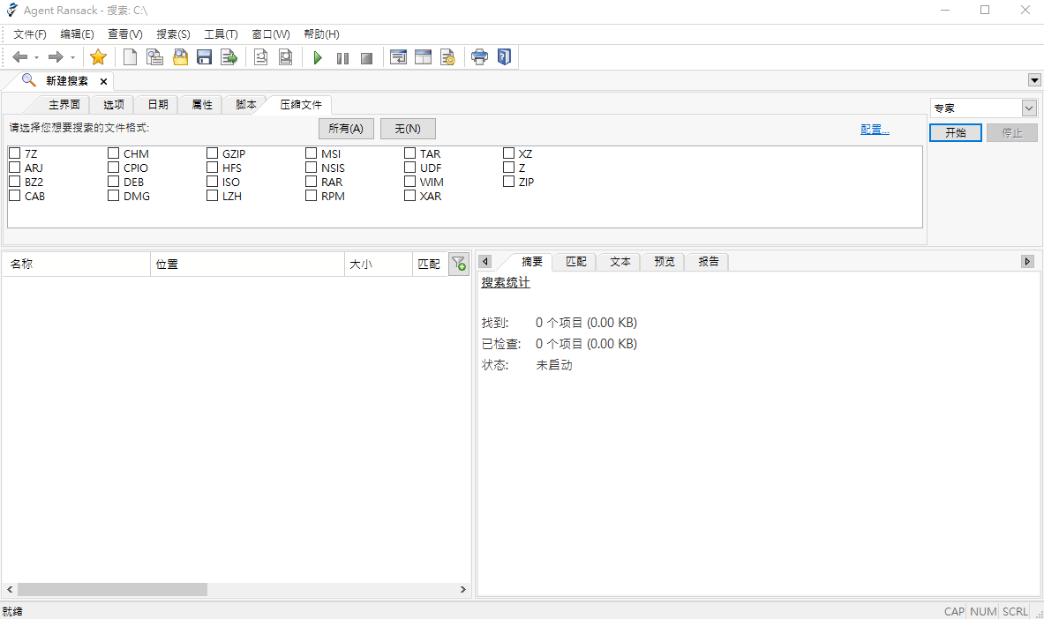Open the help book icon in toolbar

point(504,58)
